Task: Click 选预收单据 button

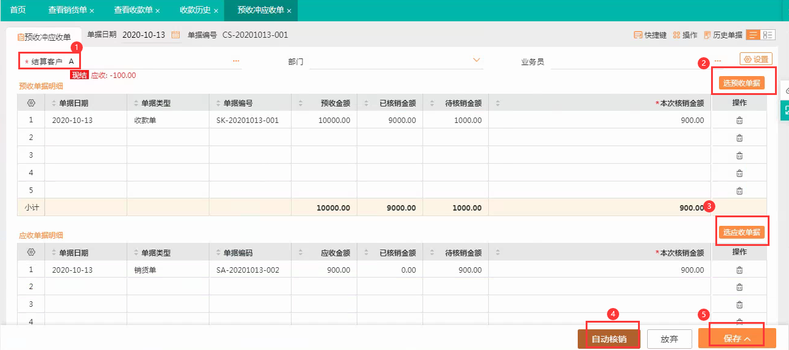Action: (742, 83)
